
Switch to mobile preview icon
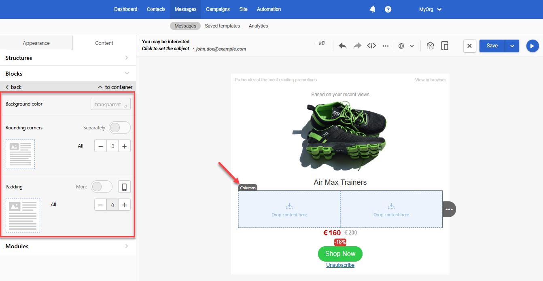(x=445, y=46)
